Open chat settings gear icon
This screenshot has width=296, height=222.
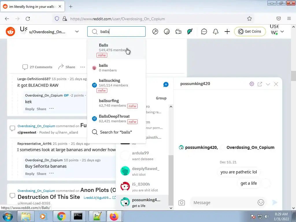click(252, 84)
